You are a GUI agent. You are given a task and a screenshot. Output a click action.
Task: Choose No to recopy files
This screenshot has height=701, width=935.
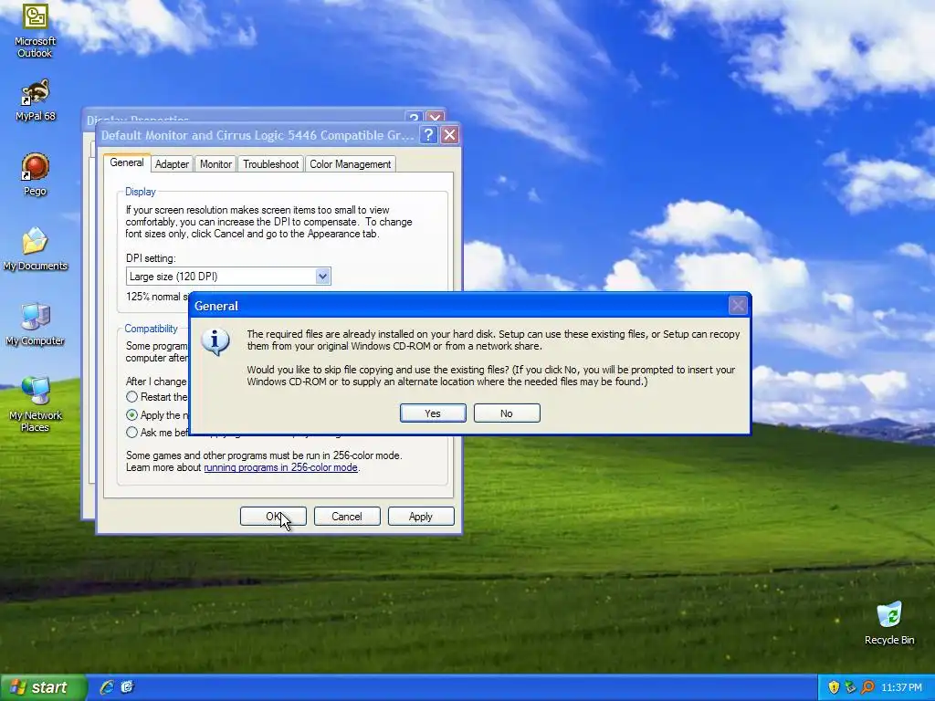(507, 413)
